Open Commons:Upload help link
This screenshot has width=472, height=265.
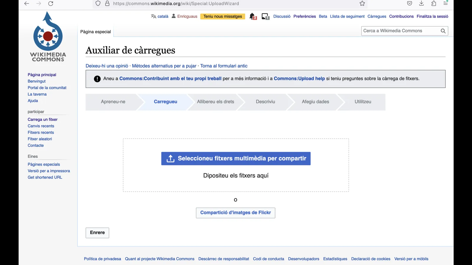(299, 79)
